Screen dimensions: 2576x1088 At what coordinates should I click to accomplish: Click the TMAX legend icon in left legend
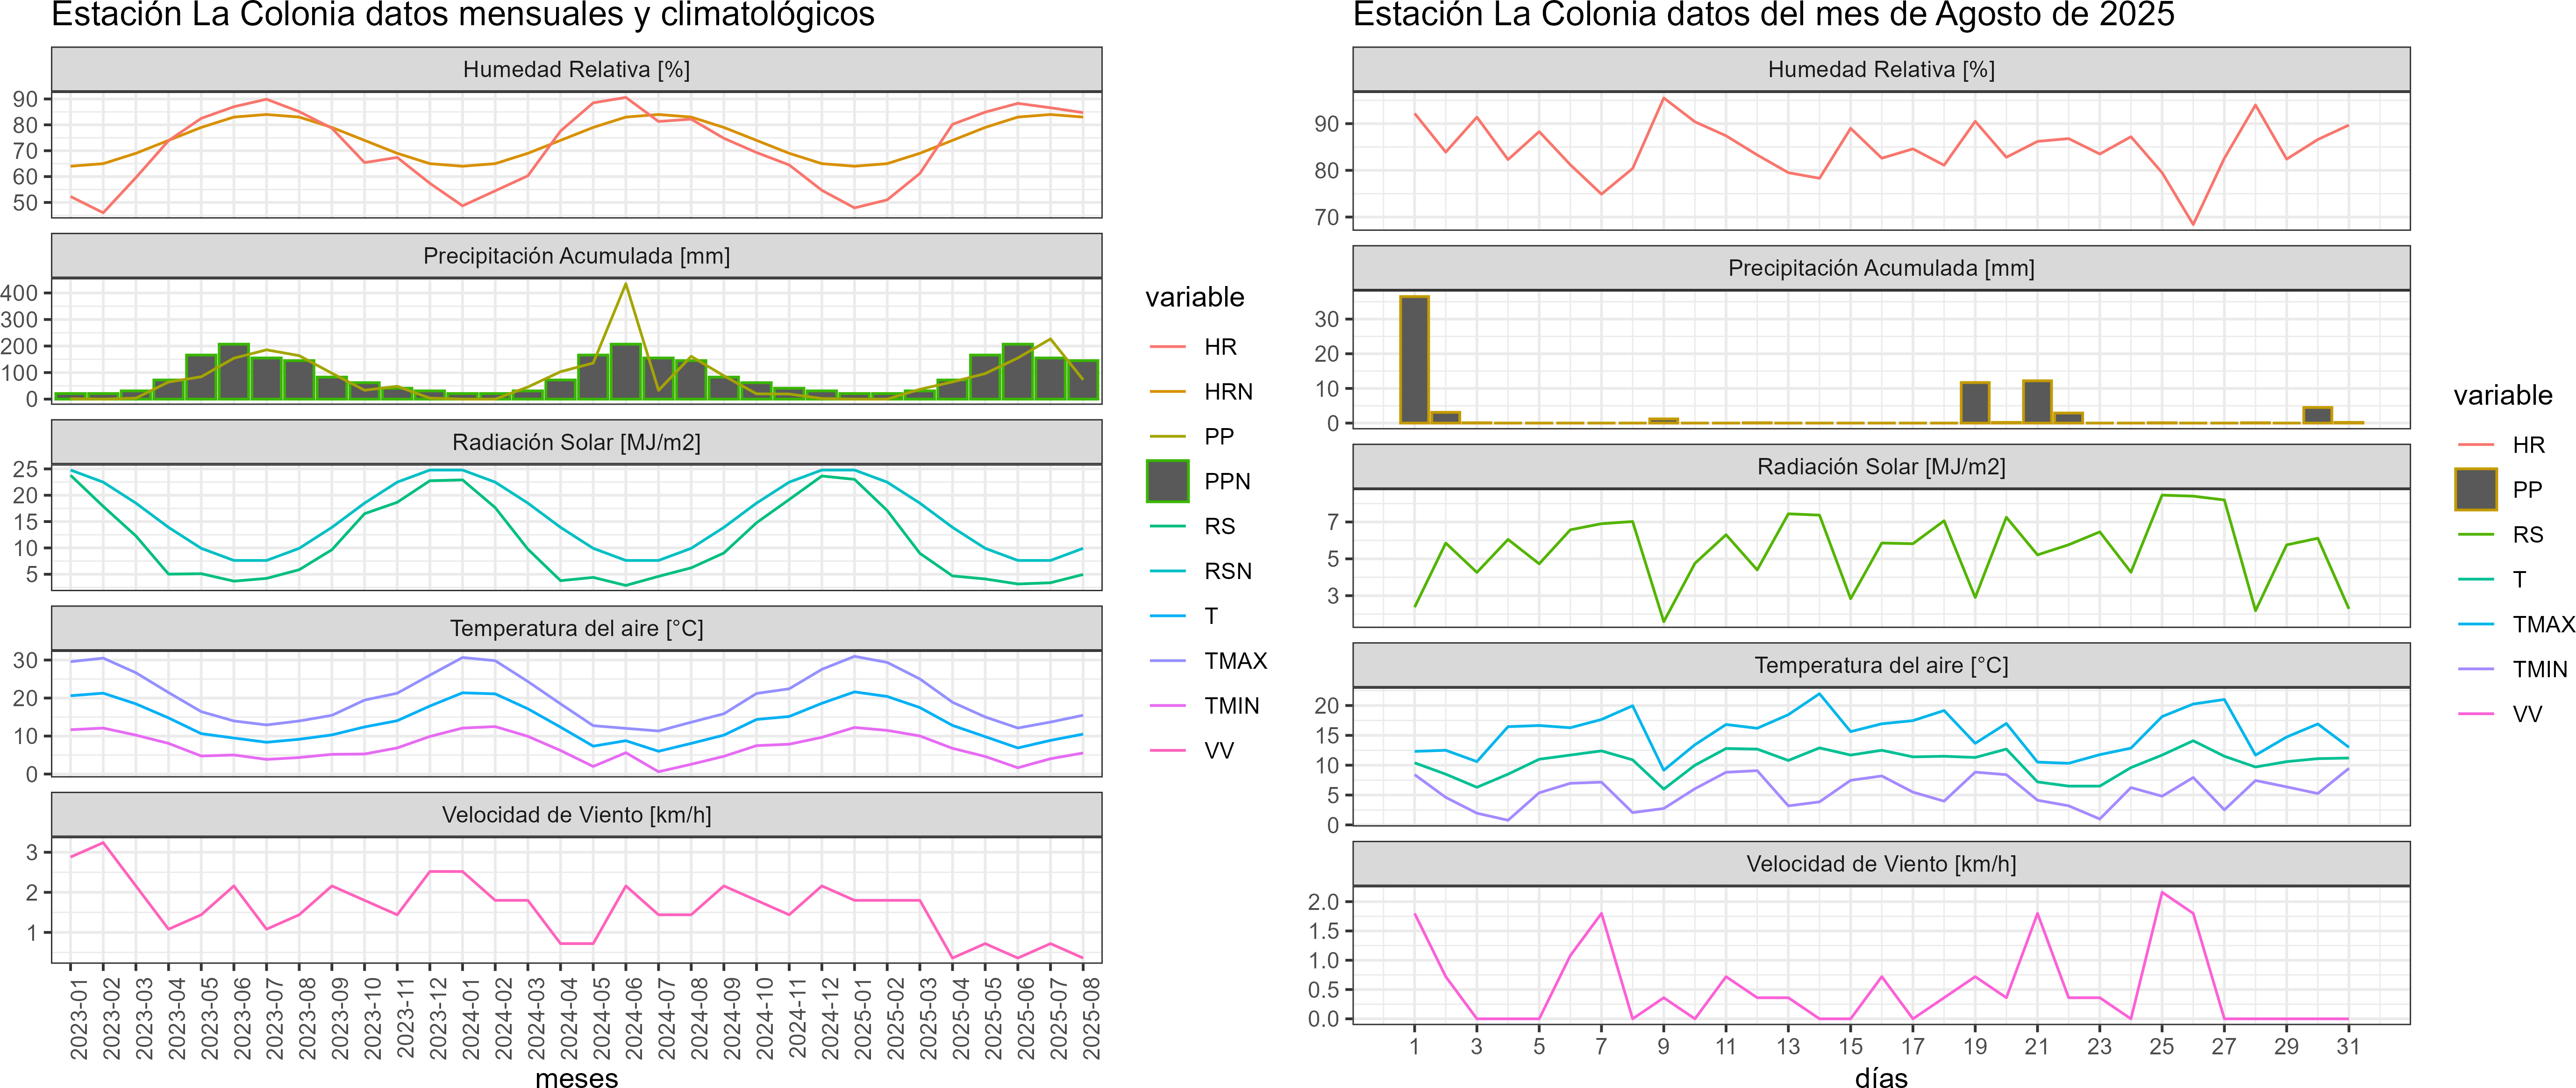click(x=1167, y=661)
